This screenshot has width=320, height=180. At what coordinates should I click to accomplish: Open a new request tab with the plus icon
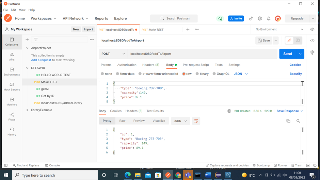pos(188,29)
